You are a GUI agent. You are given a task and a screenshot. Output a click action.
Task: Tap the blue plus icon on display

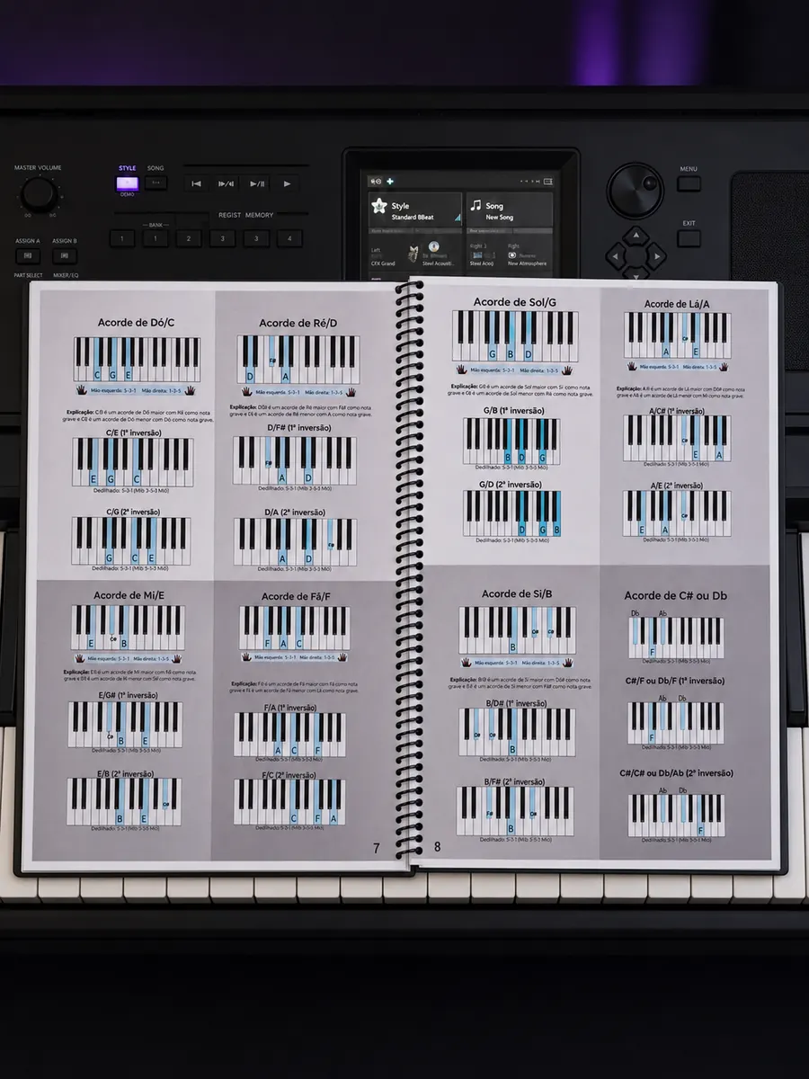point(390,181)
